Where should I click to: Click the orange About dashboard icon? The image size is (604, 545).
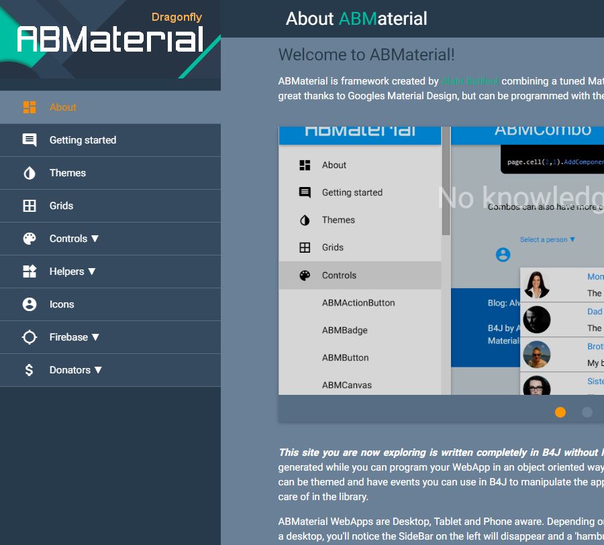click(x=30, y=107)
